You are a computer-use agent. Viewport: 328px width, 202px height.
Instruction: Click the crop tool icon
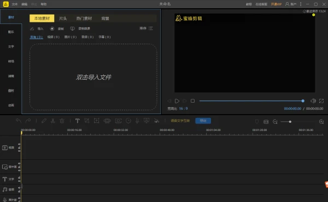tap(87, 121)
